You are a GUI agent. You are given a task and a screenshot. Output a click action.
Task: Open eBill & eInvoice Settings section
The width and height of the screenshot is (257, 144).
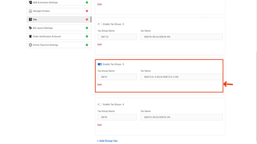(59, 2)
